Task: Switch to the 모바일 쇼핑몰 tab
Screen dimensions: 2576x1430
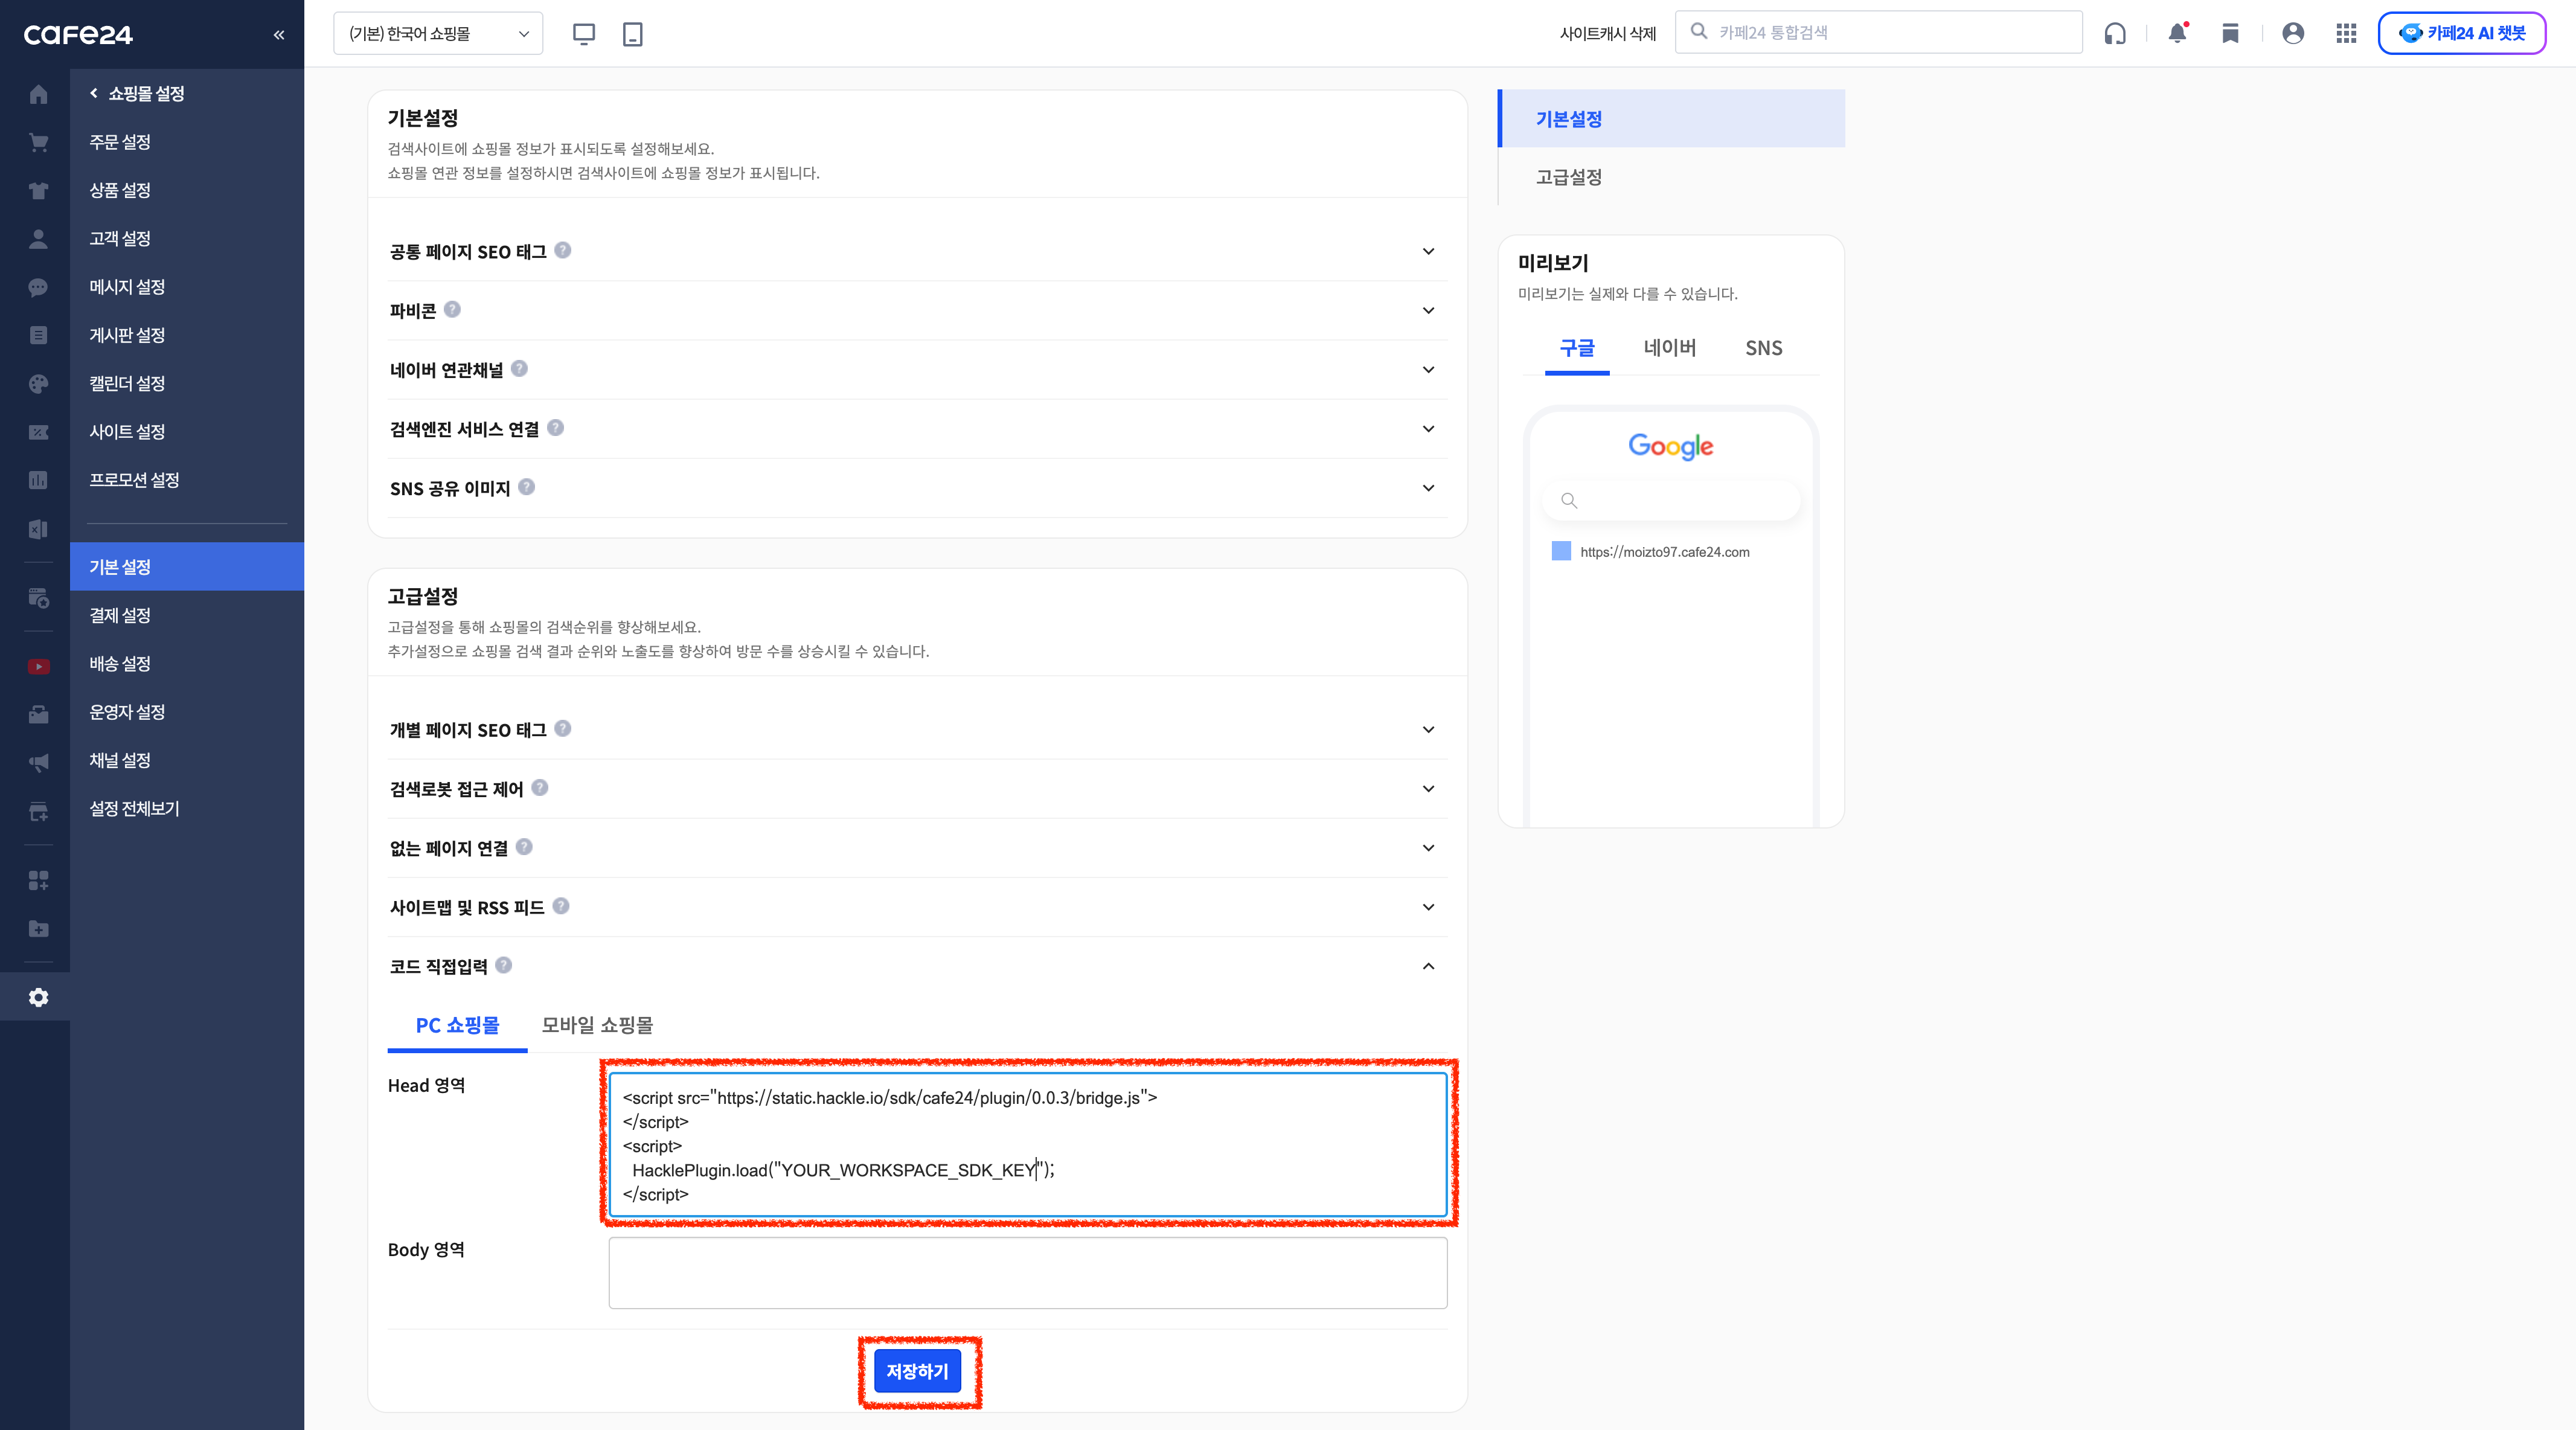Action: pyautogui.click(x=597, y=1025)
